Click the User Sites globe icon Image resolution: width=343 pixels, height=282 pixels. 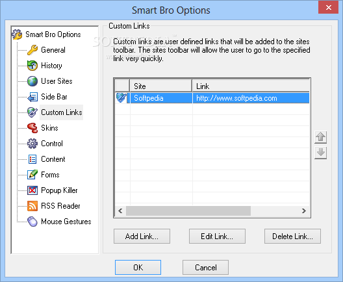point(32,81)
